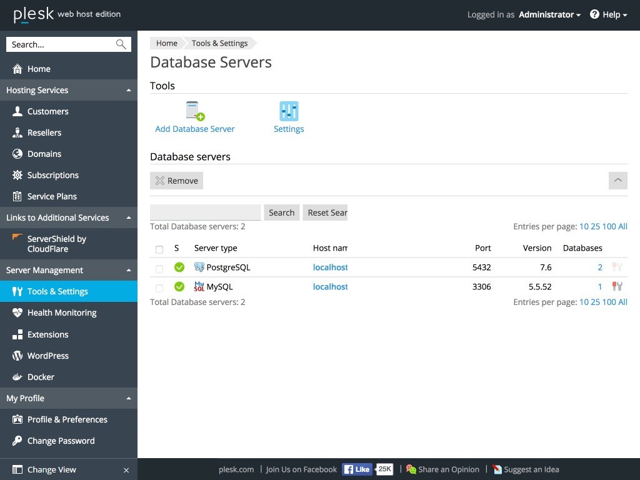
Task: Open localhost for the MySQL server
Action: [329, 286]
